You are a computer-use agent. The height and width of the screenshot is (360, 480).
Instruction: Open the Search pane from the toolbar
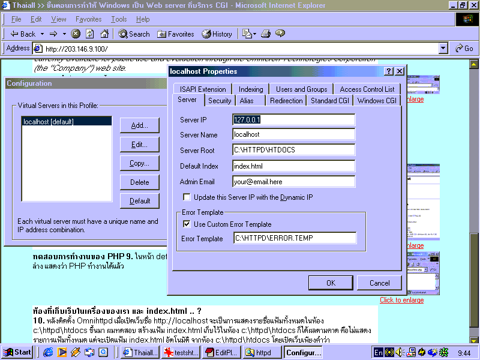(134, 34)
